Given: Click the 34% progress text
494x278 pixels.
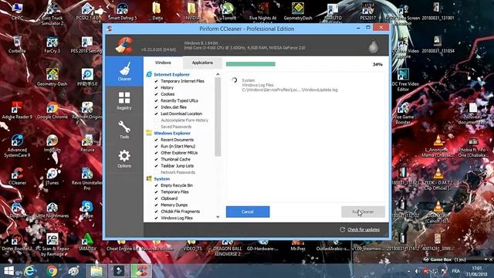Looking at the screenshot, I should 377,64.
